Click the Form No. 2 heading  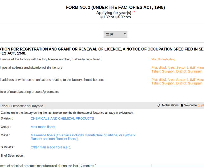point(115,7)
